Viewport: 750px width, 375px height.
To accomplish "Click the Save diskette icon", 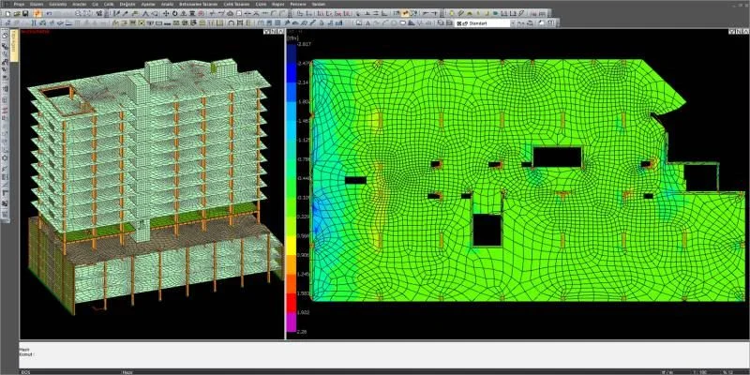I will [x=25, y=13].
